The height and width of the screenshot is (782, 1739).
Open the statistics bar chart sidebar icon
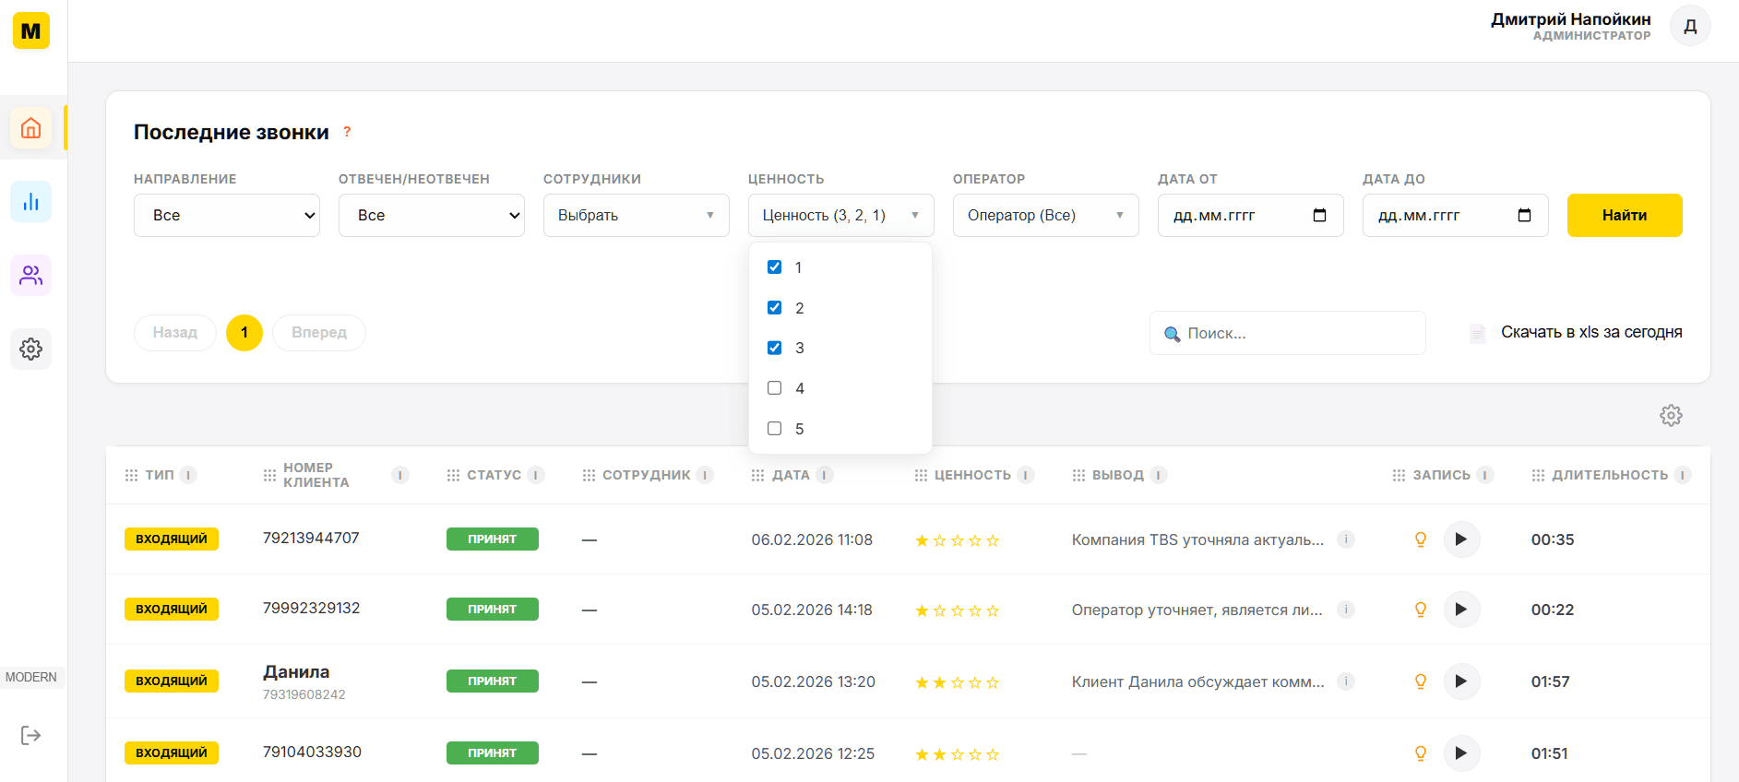point(30,202)
